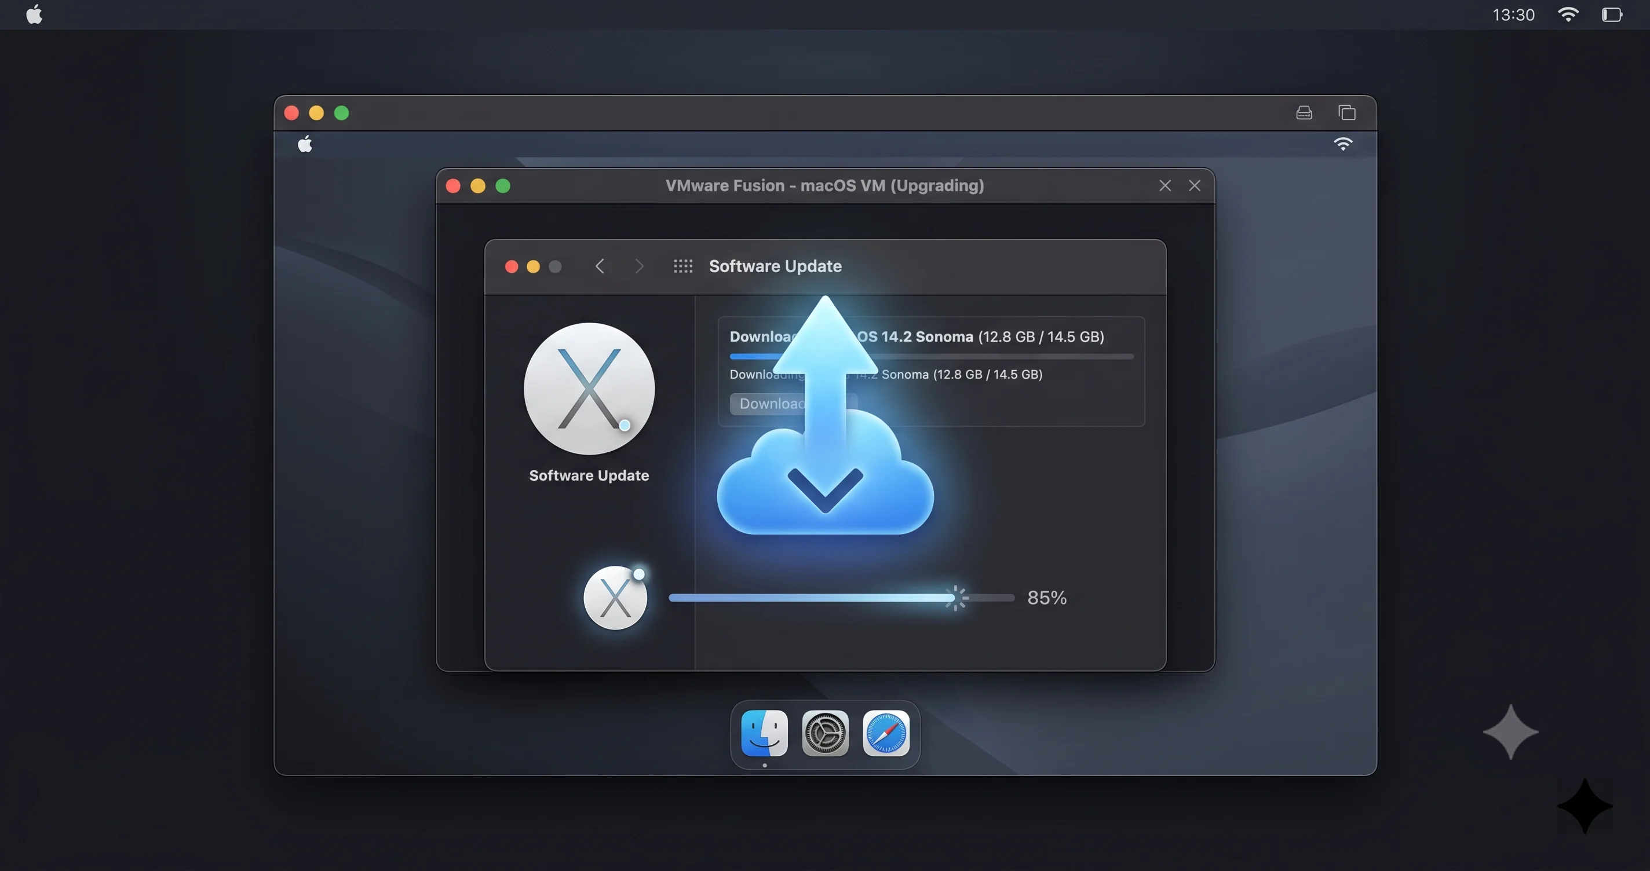Maximize the outer window with green button

(x=341, y=113)
